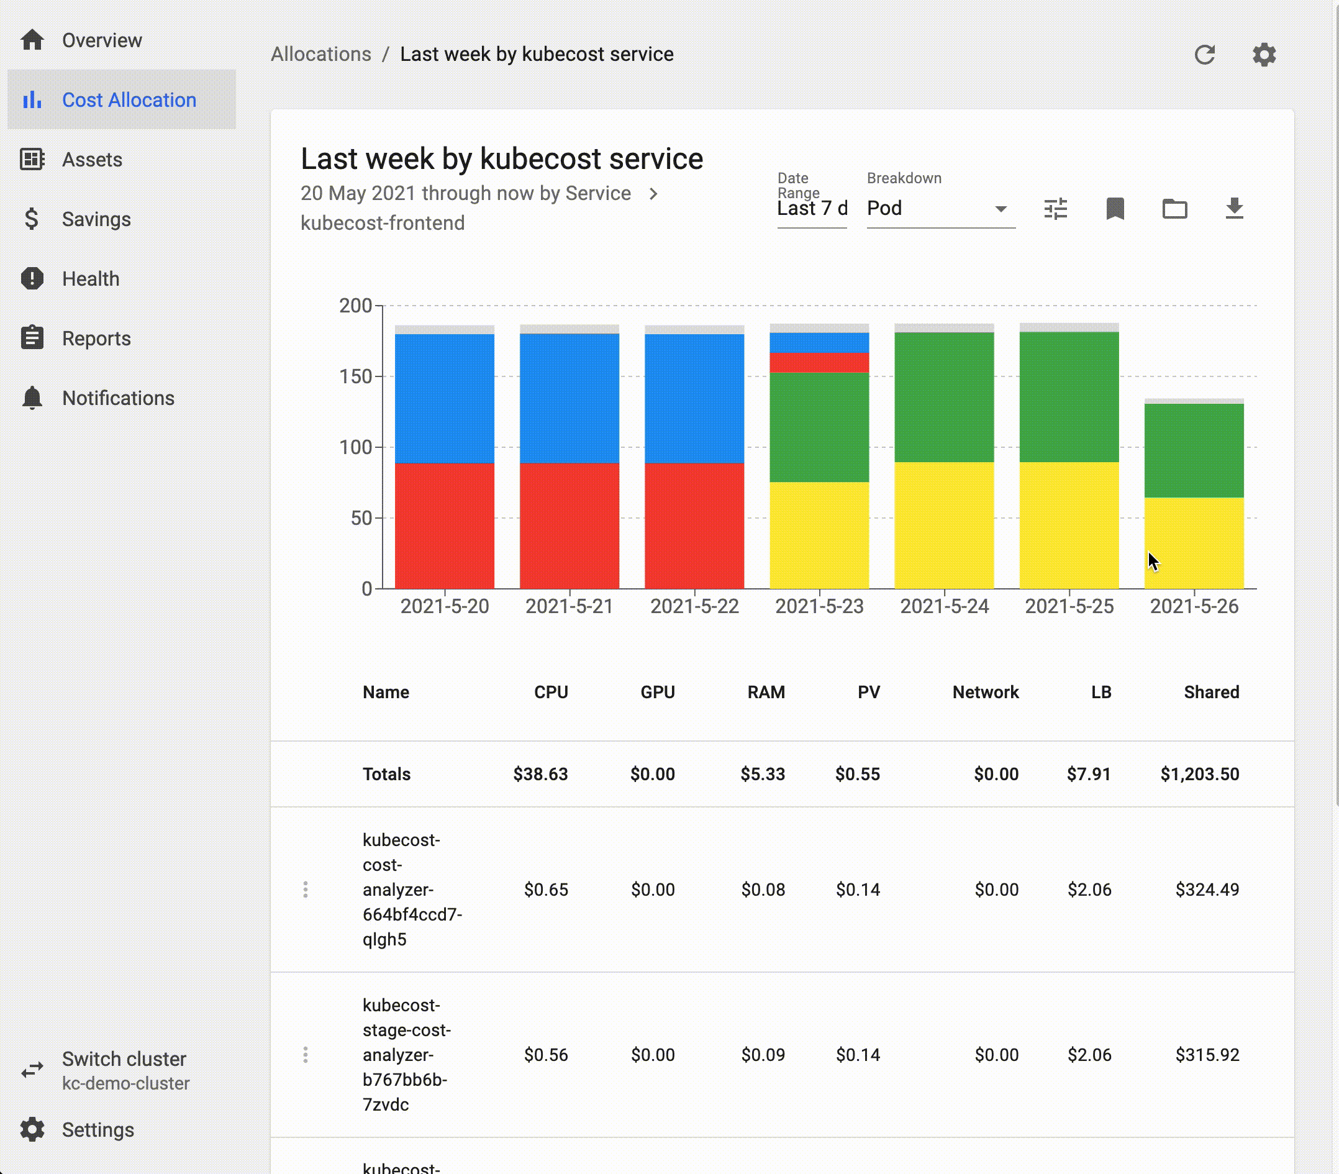Go to Overview in sidebar
Image resolution: width=1339 pixels, height=1174 pixels.
pyautogui.click(x=101, y=40)
